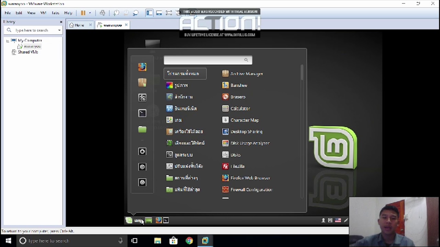Launch Filezilla
The height and width of the screenshot is (247, 440).
point(233,166)
